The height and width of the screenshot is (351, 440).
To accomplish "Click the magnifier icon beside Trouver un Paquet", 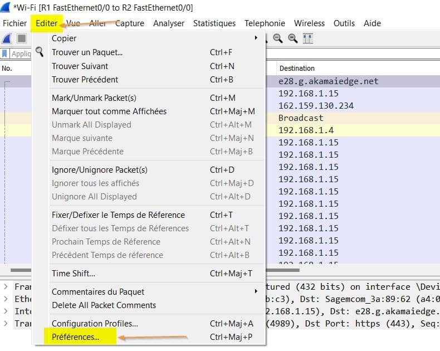I will click(40, 52).
